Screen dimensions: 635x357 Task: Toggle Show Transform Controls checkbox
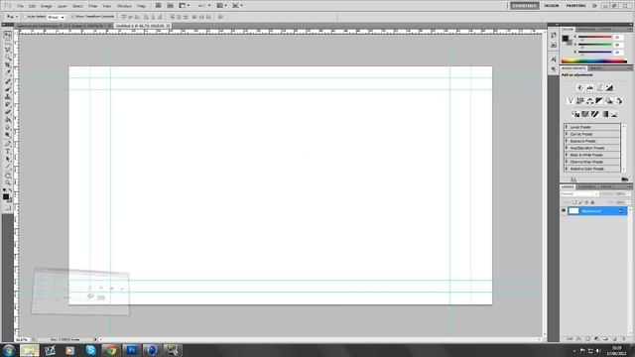tap(72, 17)
